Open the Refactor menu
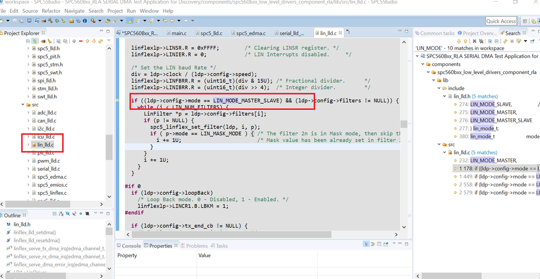 [x=51, y=11]
